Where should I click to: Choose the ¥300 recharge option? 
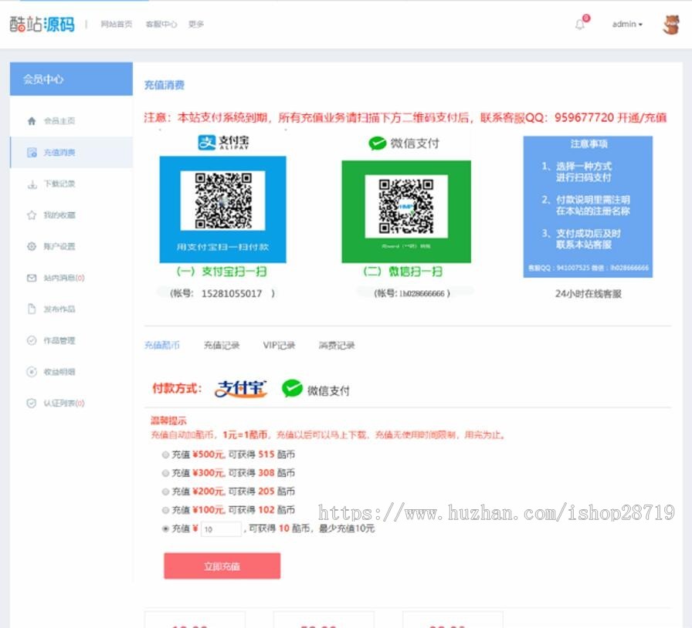click(x=165, y=473)
